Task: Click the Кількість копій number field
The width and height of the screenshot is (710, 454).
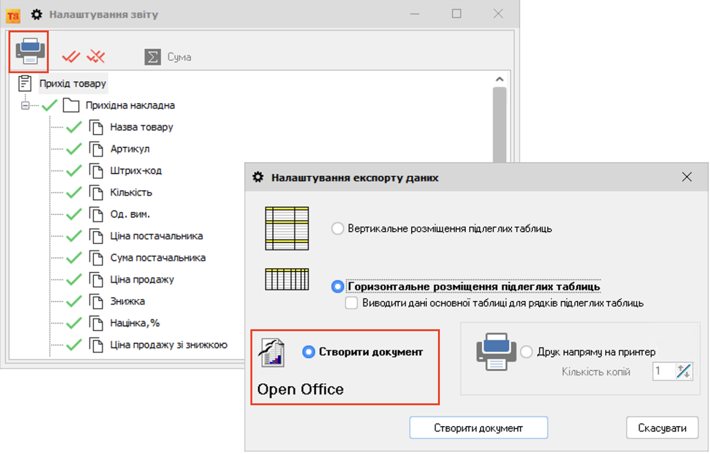Action: [x=663, y=371]
